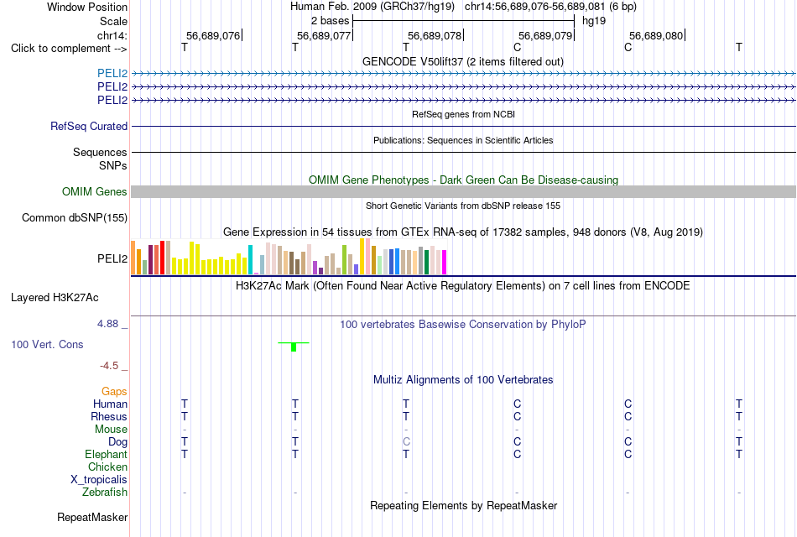Click the 'Rhesus' species label
Image resolution: width=797 pixels, height=537 pixels.
pos(109,417)
